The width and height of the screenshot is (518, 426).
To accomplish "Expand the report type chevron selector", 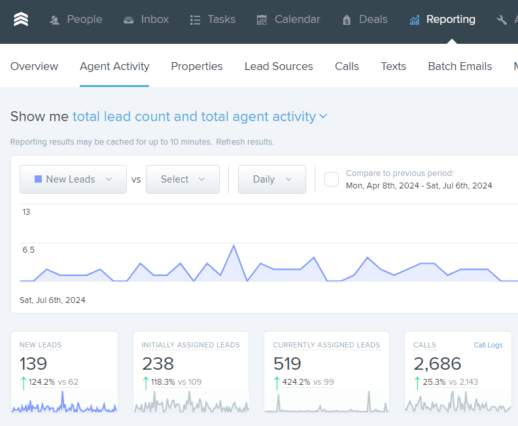I will coord(323,116).
